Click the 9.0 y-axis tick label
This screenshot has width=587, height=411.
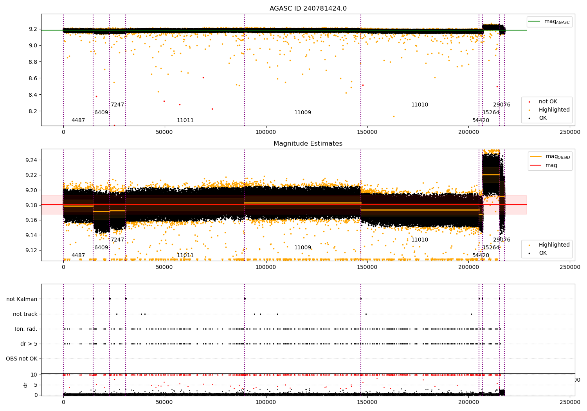[33, 45]
